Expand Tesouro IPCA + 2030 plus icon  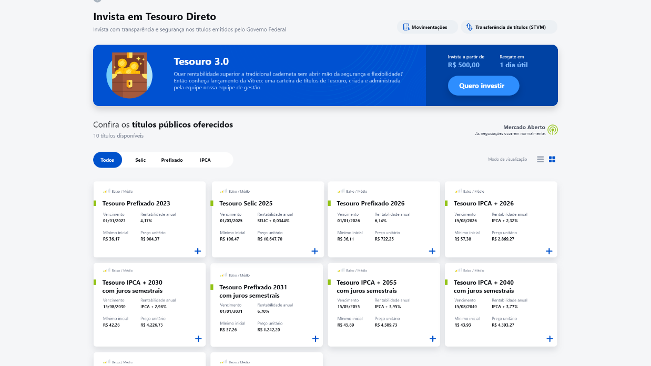pos(198,339)
